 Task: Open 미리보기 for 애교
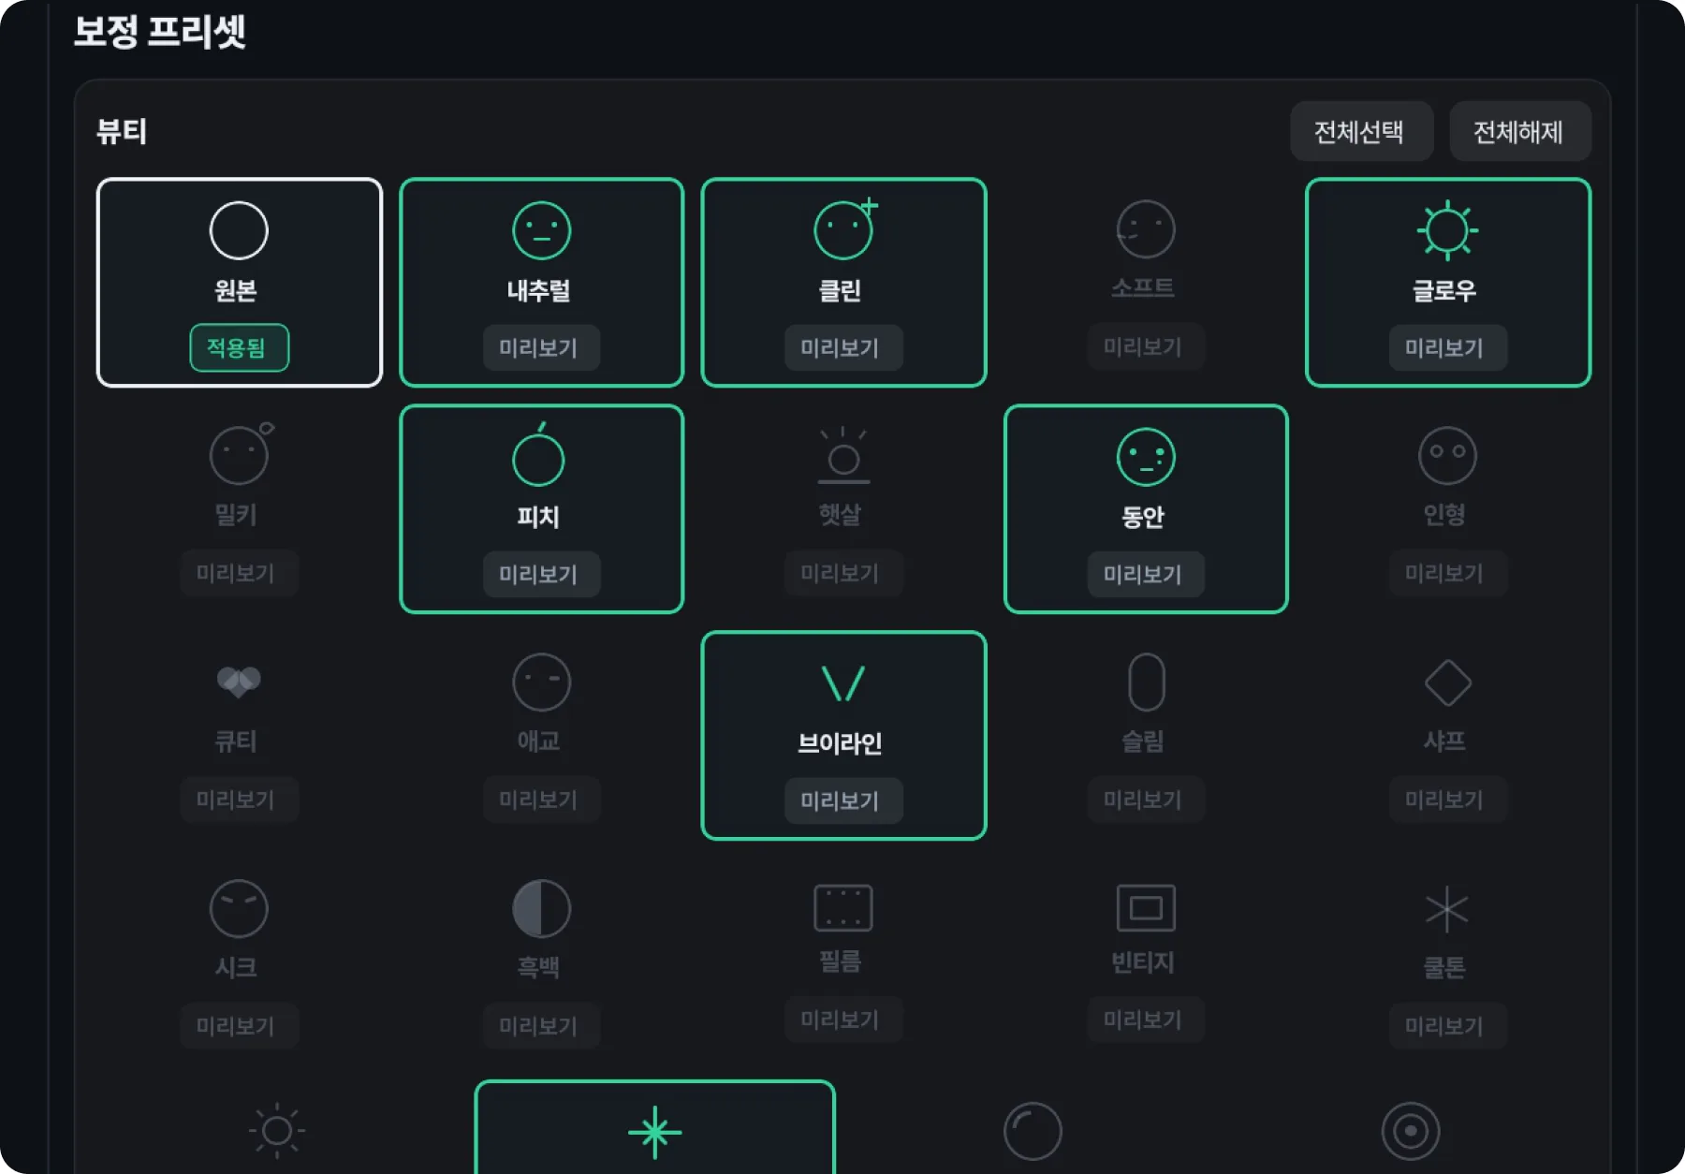541,800
